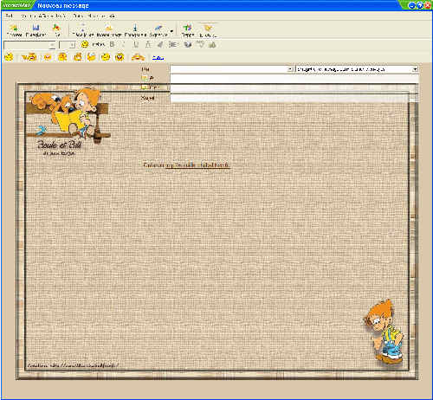
Task: Click the smiley face button in the formatting bar
Action: click(85, 44)
